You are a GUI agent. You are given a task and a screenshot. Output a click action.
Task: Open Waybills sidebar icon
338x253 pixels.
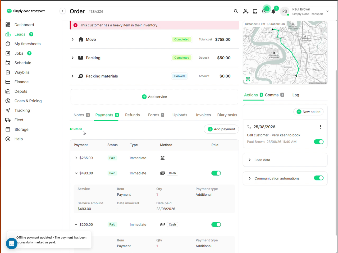pyautogui.click(x=8, y=72)
